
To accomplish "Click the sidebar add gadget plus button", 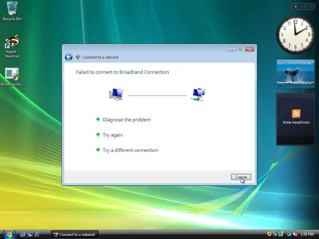I will point(296,7).
